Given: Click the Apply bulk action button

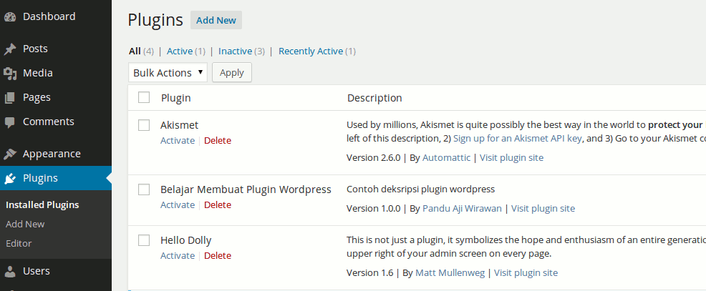Looking at the screenshot, I should click(232, 72).
